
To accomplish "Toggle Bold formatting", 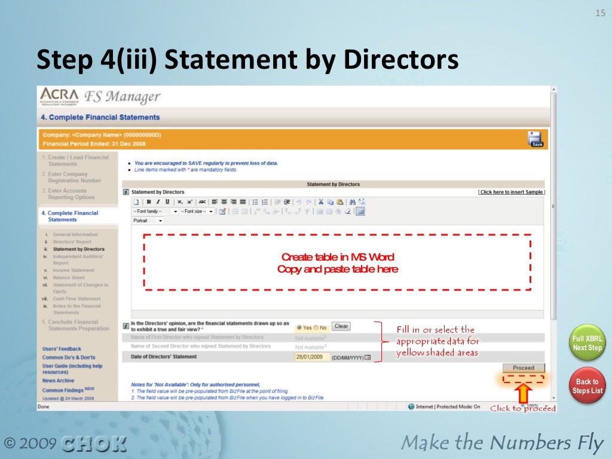I will pos(149,202).
